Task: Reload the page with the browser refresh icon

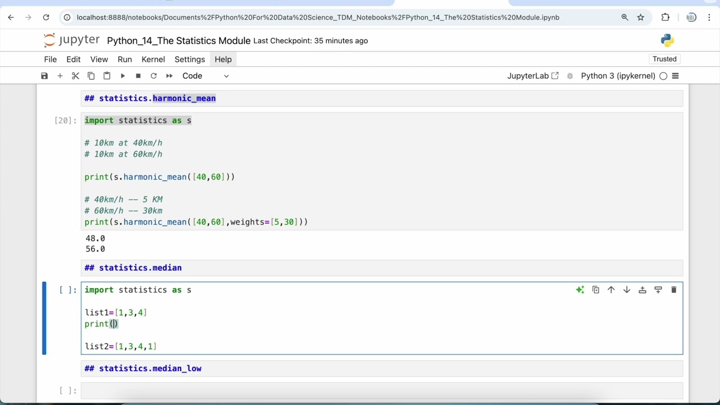Action: click(x=46, y=17)
